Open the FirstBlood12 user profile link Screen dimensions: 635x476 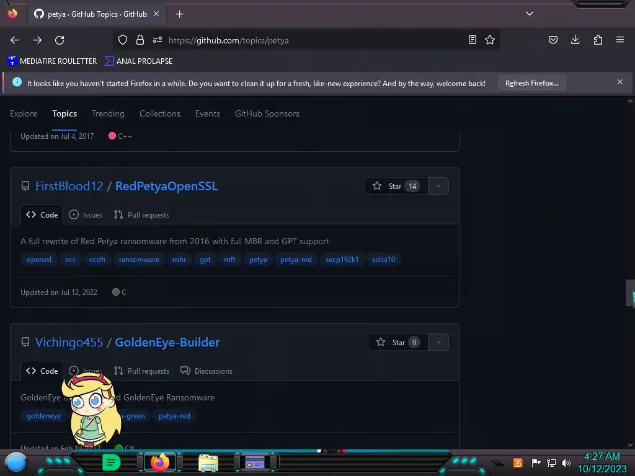(x=69, y=186)
